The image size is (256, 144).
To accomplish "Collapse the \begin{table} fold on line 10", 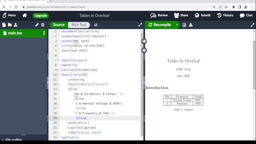I will (58, 75).
